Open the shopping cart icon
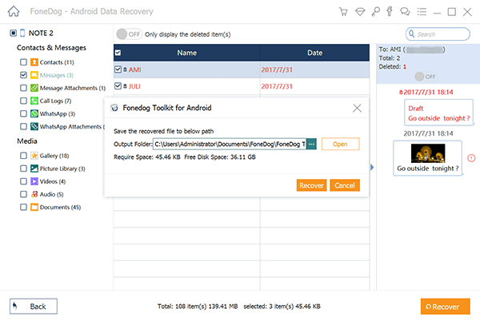 (343, 12)
